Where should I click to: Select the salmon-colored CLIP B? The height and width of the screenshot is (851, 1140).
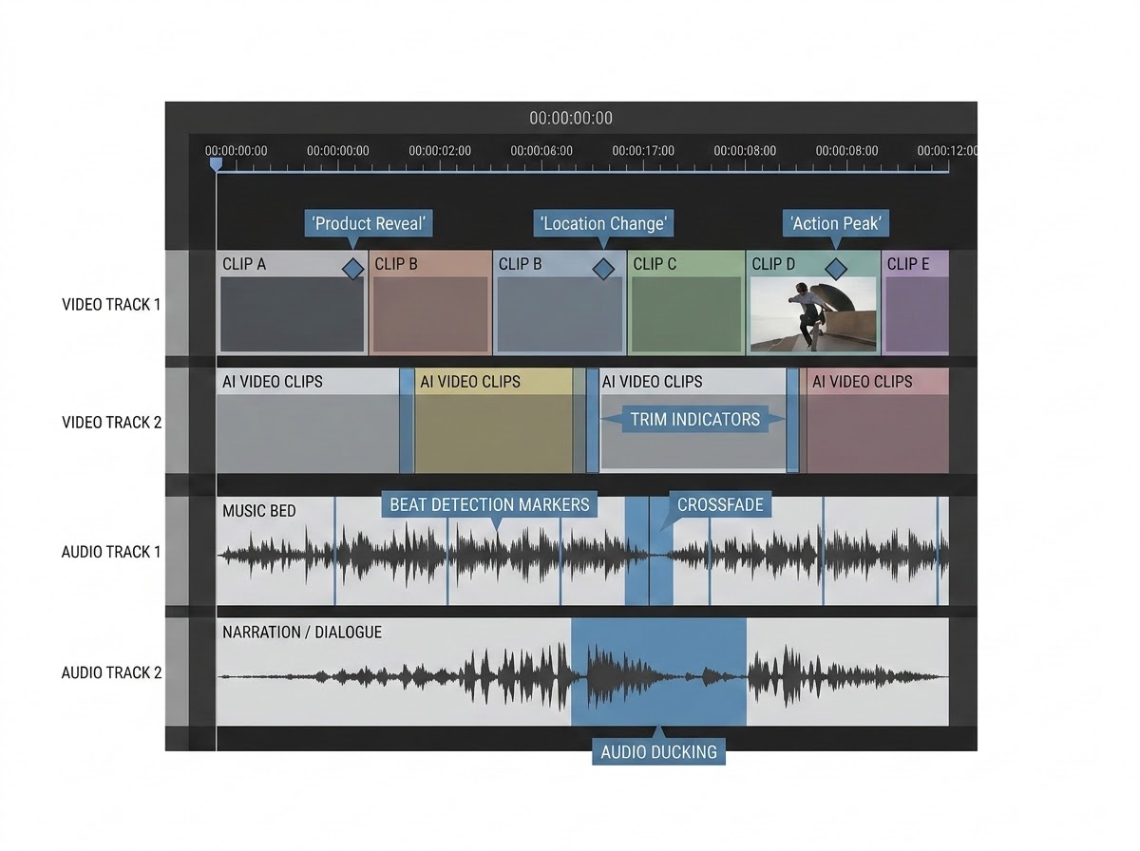430,303
